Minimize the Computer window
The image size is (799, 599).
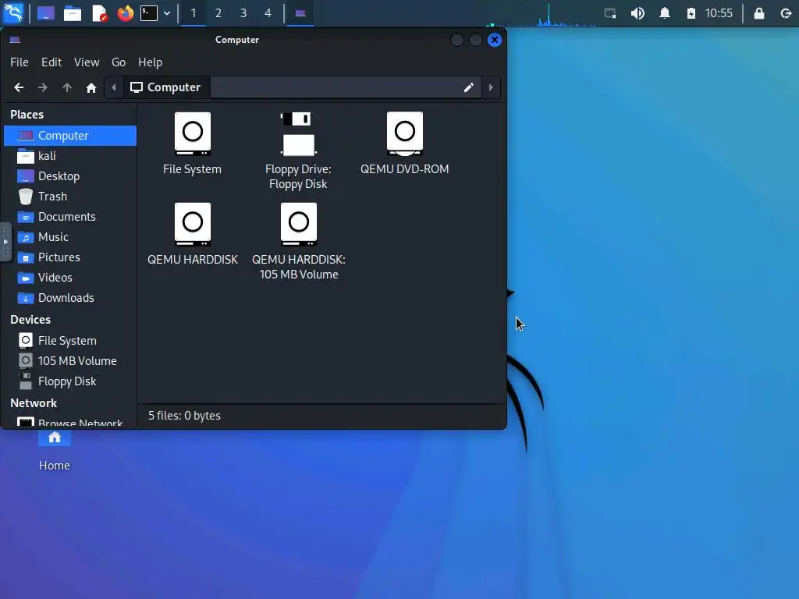[457, 40]
